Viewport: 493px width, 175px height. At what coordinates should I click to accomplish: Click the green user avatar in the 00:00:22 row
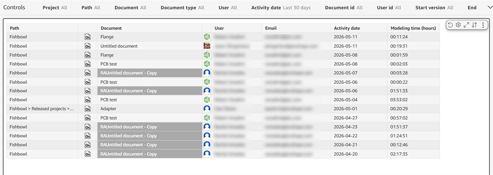(x=207, y=82)
